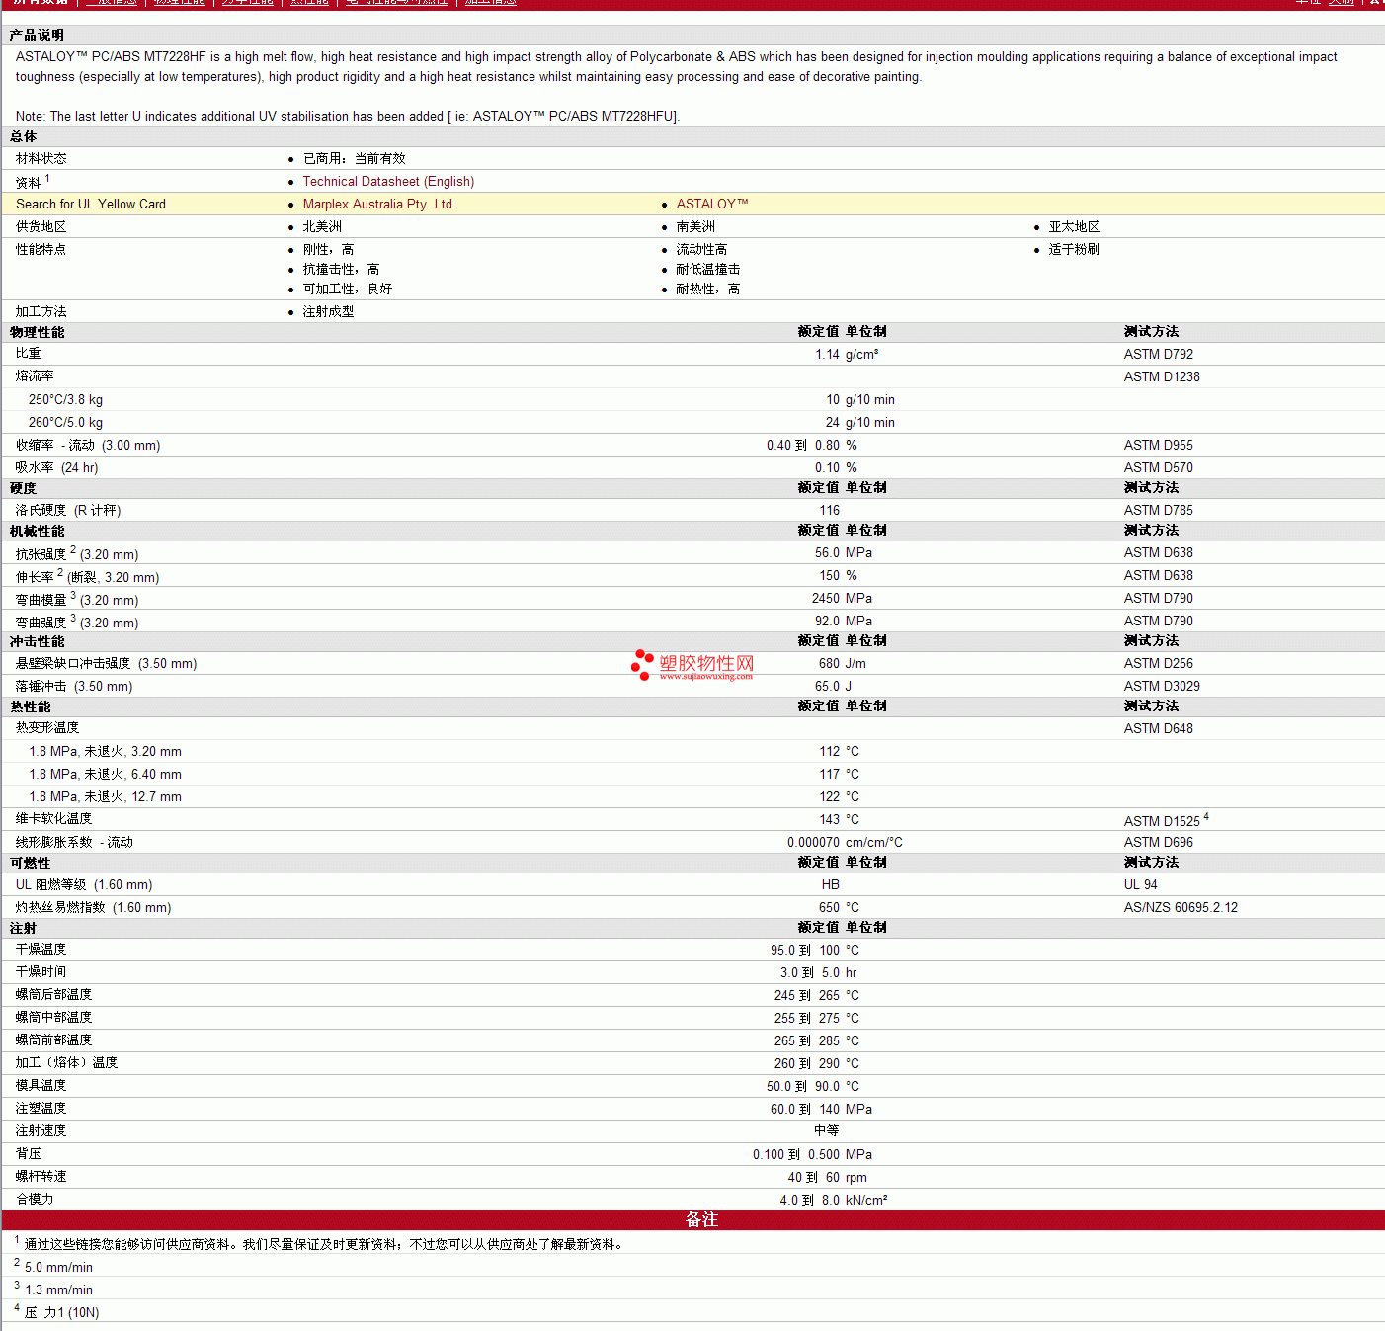The width and height of the screenshot is (1385, 1331).
Task: Click the 备注 notes banner
Action: [x=692, y=1220]
